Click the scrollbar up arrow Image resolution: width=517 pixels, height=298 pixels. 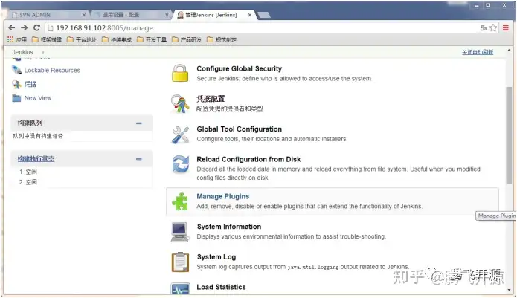[x=509, y=51]
